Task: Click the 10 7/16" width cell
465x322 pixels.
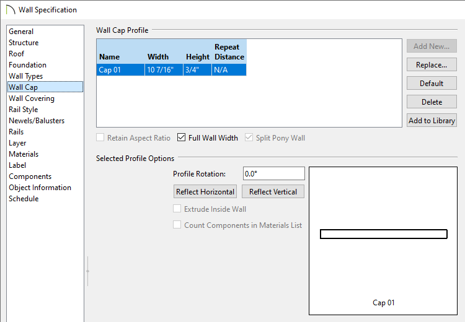Action: [x=164, y=70]
